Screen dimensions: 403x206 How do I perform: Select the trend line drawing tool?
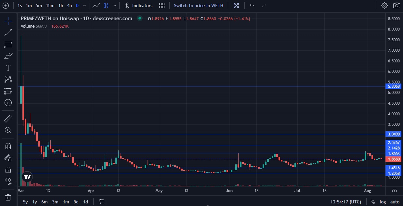click(8, 32)
